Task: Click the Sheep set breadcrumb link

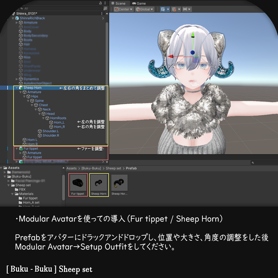Action: [113, 168]
